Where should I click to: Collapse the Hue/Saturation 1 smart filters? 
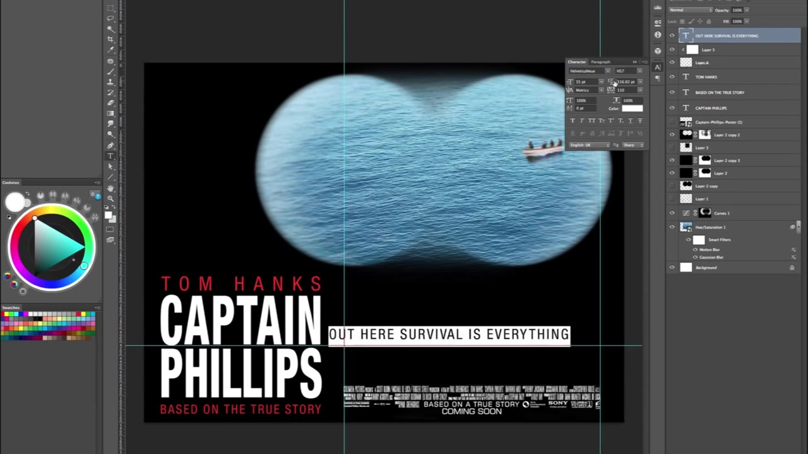(x=799, y=227)
